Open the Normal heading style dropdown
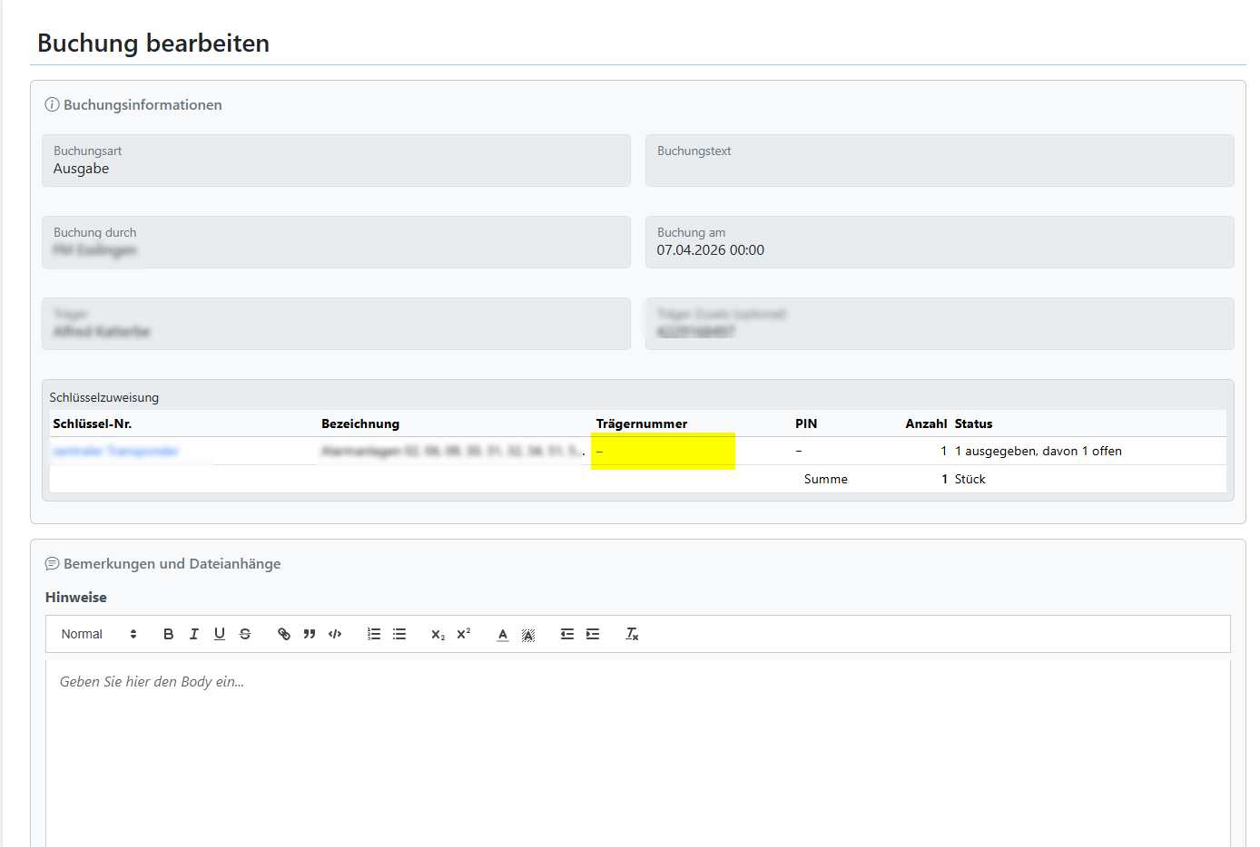Screen dimensions: 1260x847 [99, 634]
